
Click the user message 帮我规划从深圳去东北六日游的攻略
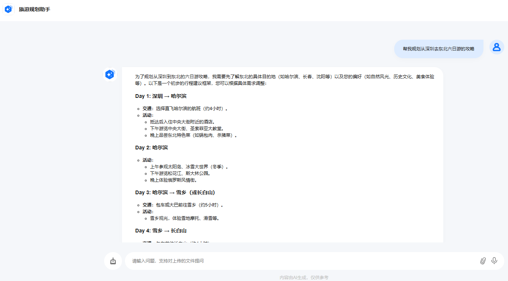pyautogui.click(x=439, y=49)
